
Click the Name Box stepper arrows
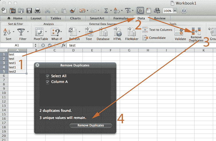[x=36, y=45]
